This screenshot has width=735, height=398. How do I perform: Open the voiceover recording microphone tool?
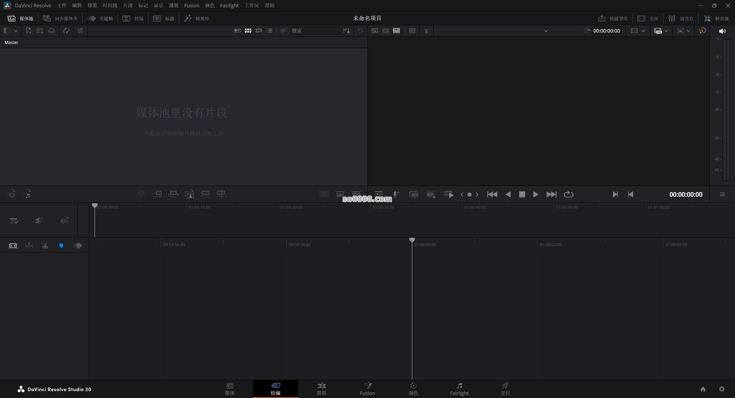(x=396, y=194)
